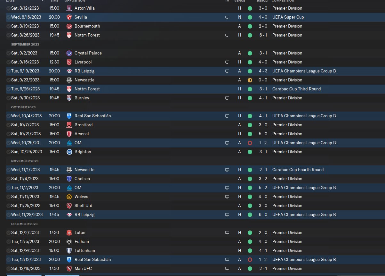Click the Tottenham club crest
Viewport: 385px width, 276px height.
pyautogui.click(x=69, y=250)
